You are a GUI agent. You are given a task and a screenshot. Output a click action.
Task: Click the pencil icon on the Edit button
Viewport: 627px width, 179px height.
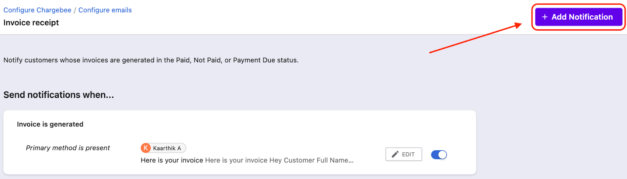click(395, 154)
